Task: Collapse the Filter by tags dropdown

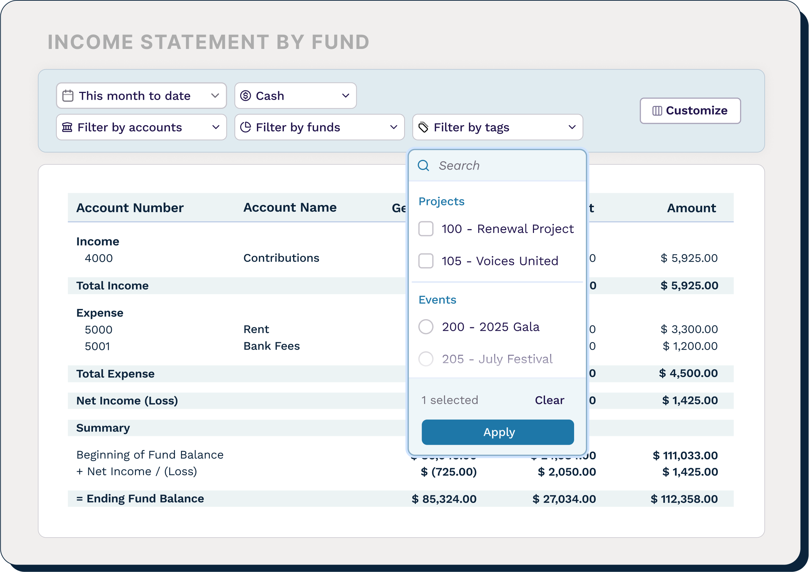Action: [497, 127]
